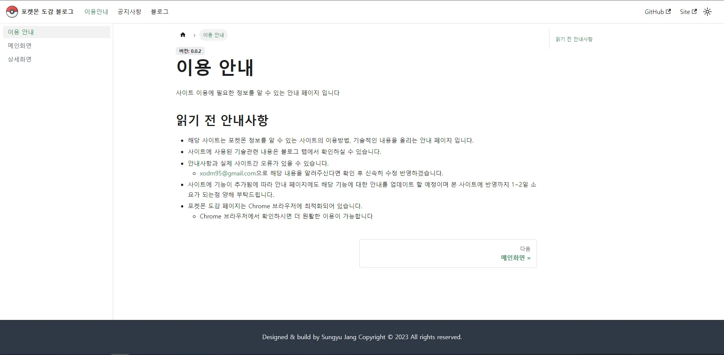The image size is (724, 355).
Task: Email link xodm95@gmail.com
Action: point(227,173)
